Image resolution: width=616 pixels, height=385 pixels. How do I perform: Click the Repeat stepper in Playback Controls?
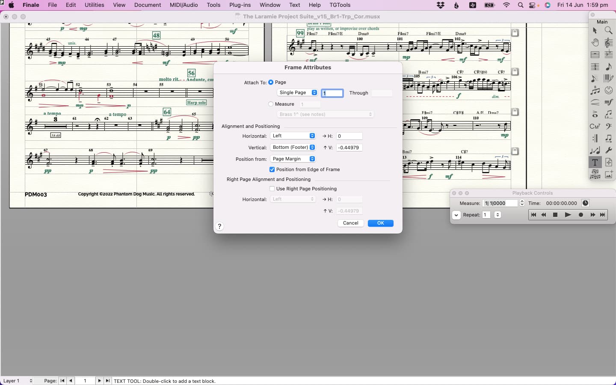[x=498, y=215]
